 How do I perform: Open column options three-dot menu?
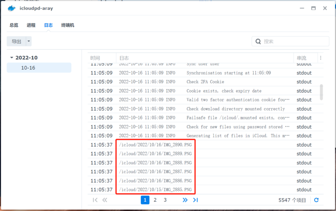click(x=320, y=58)
